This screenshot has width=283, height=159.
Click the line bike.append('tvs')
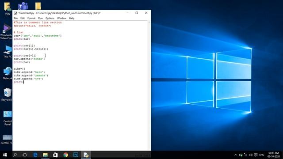tap(28, 79)
